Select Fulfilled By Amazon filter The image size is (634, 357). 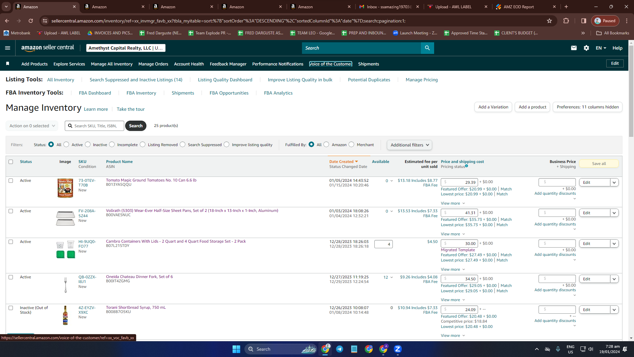(326, 144)
